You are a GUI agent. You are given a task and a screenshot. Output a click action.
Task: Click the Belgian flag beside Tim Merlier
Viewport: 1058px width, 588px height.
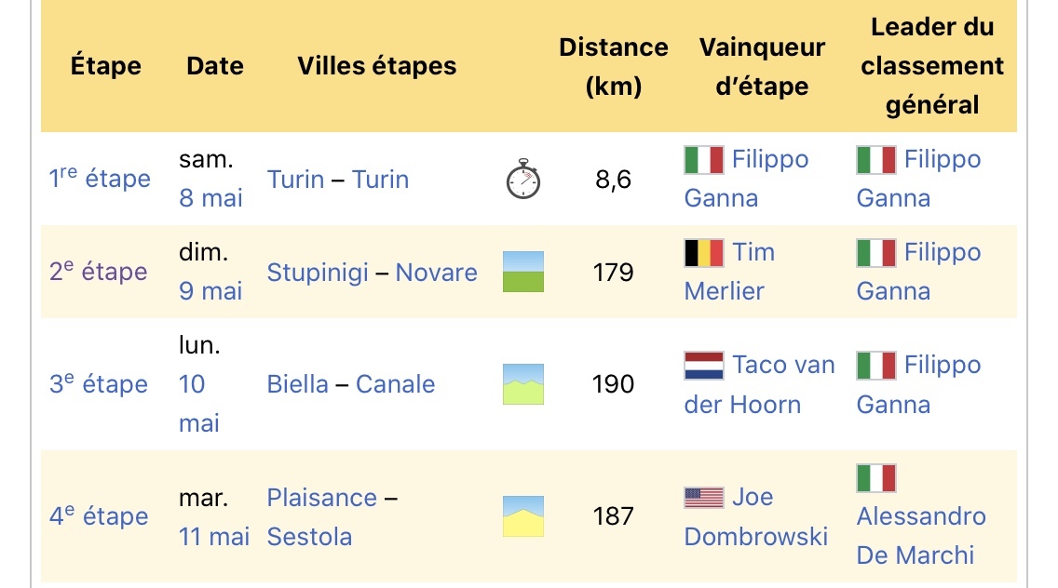point(704,253)
